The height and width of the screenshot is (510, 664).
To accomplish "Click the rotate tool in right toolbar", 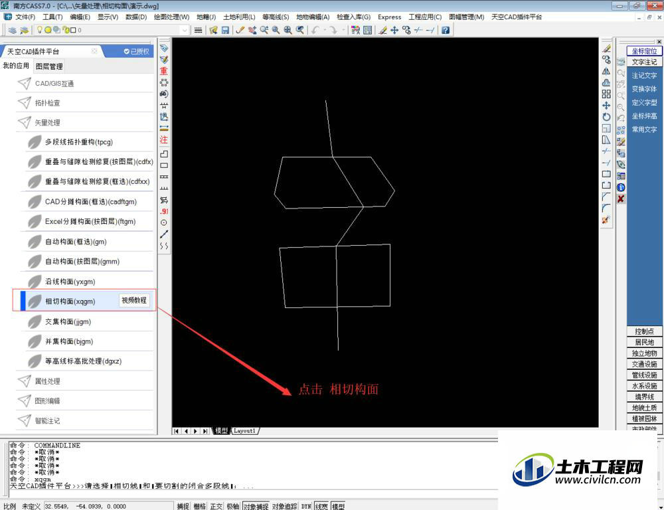I will [606, 117].
